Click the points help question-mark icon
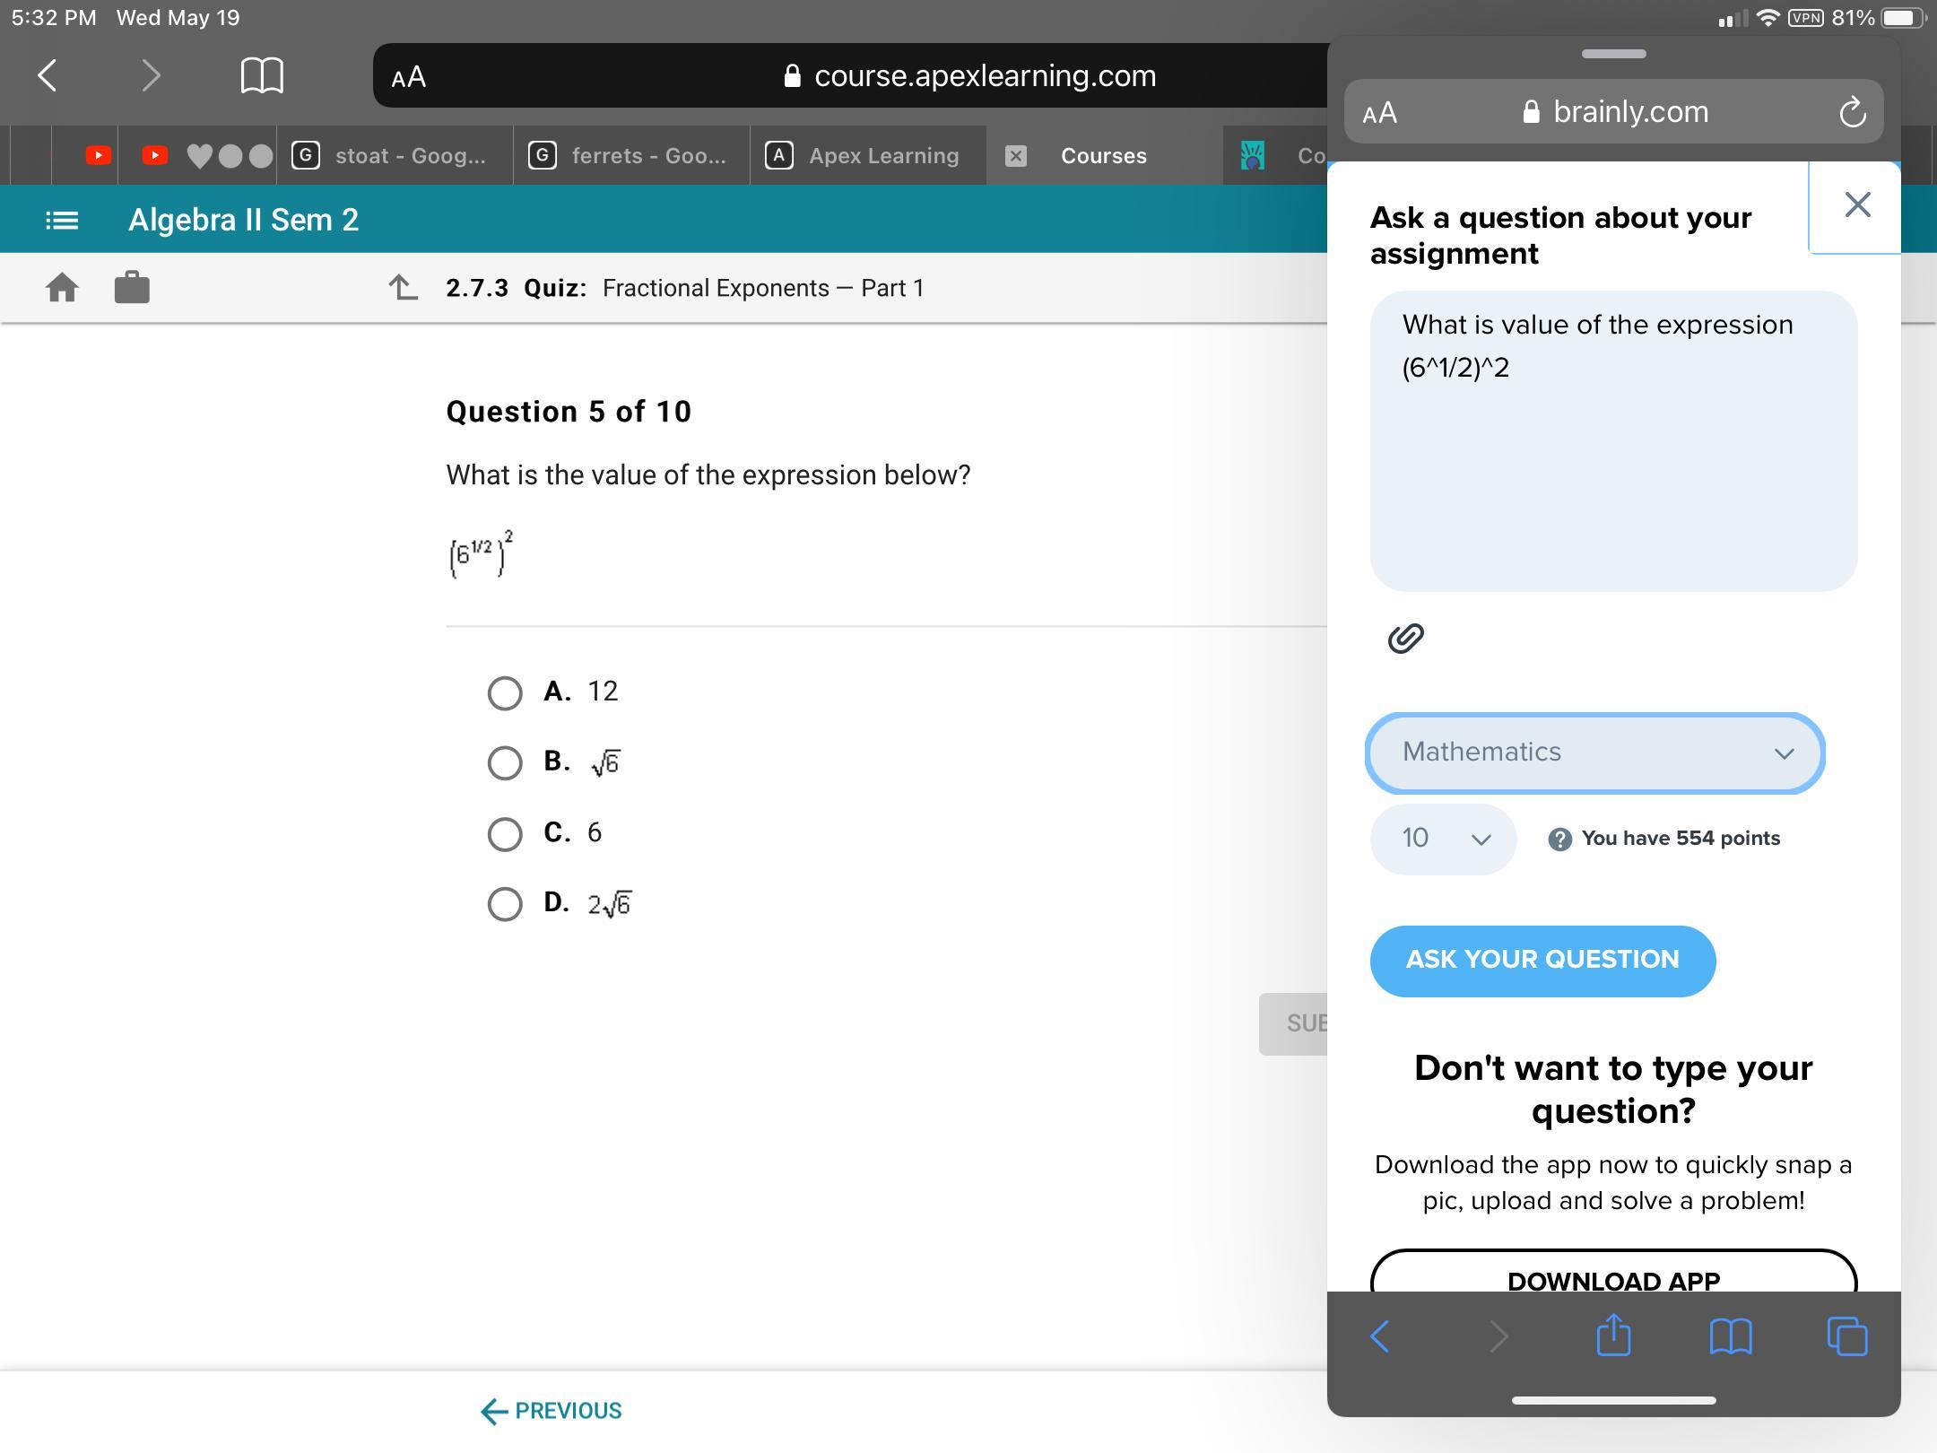Viewport: 1937px width, 1453px height. pos(1559,840)
